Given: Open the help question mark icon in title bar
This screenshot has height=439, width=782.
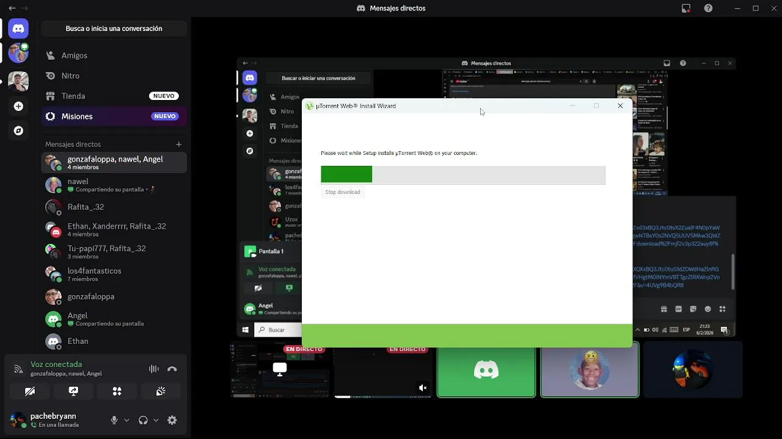Looking at the screenshot, I should click(708, 9).
